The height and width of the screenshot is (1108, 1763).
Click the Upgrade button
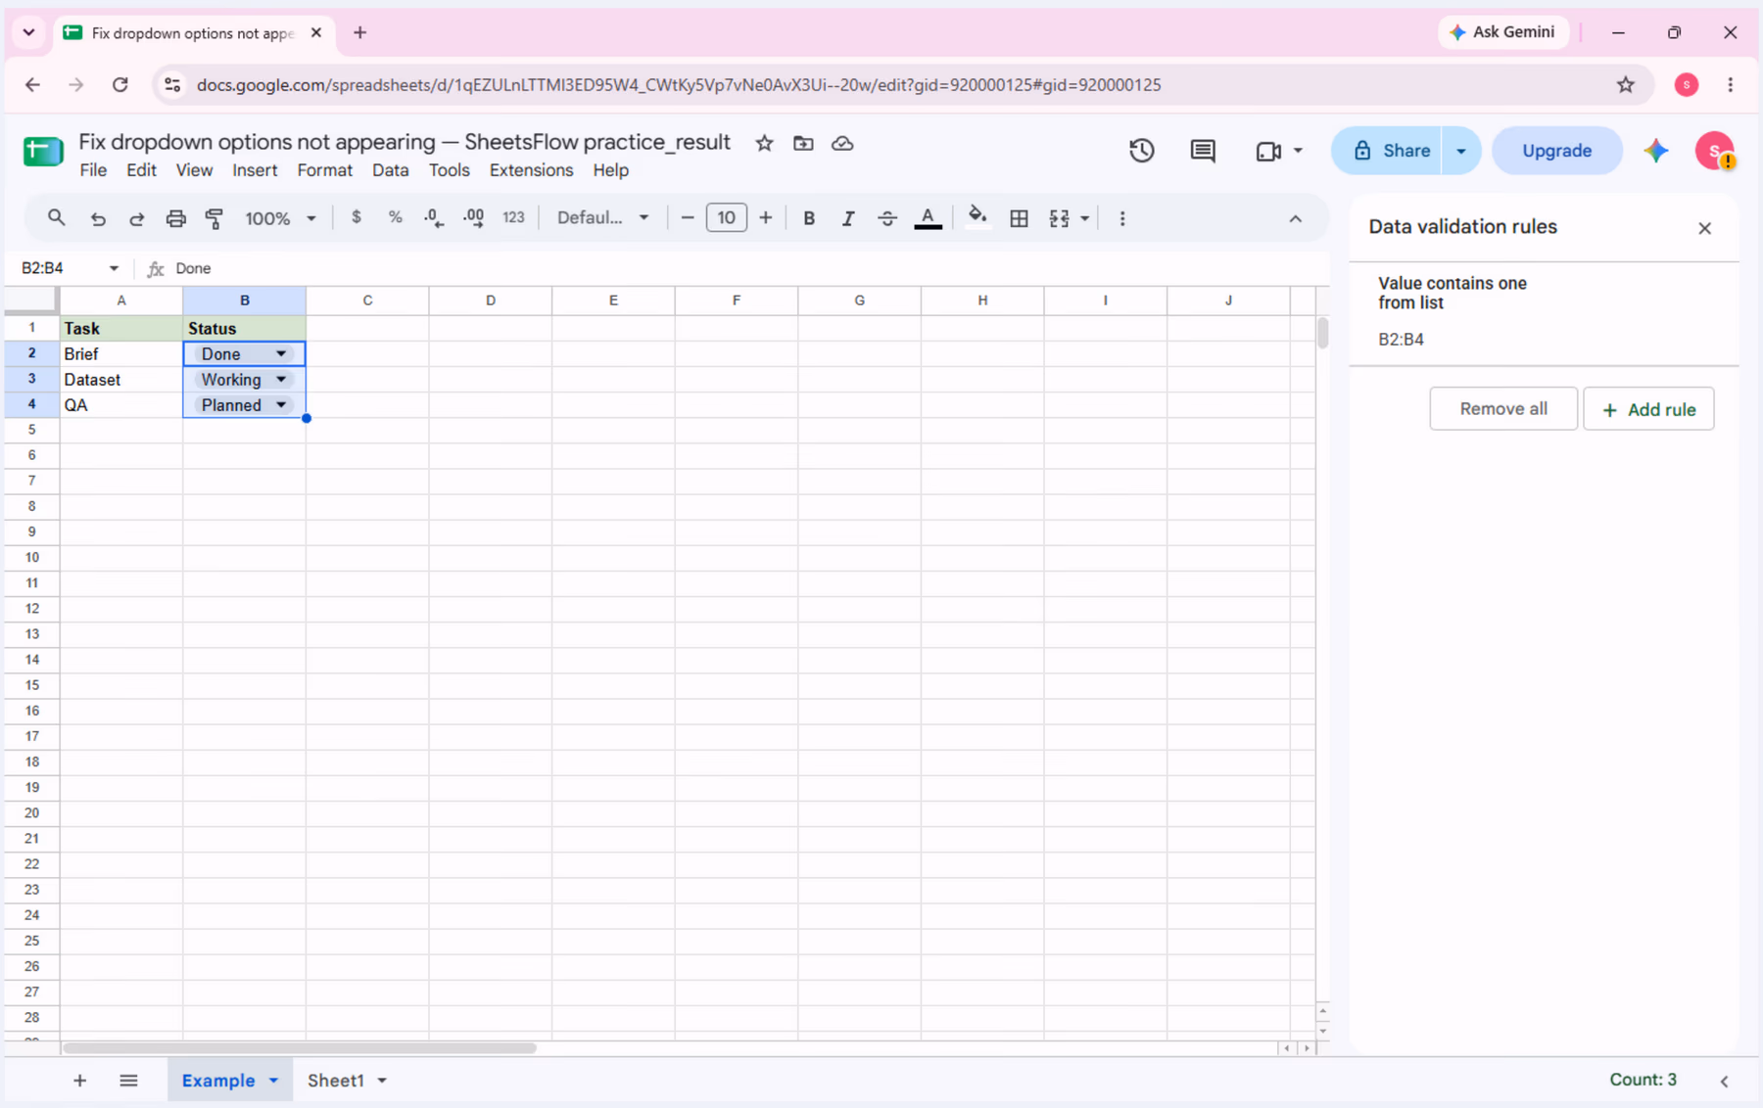coord(1556,151)
